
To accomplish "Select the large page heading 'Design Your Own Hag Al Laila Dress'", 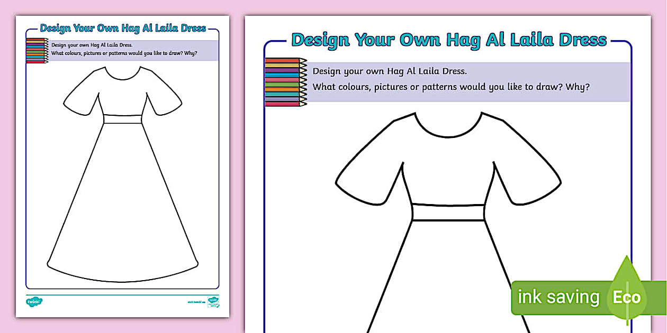I will [448, 40].
